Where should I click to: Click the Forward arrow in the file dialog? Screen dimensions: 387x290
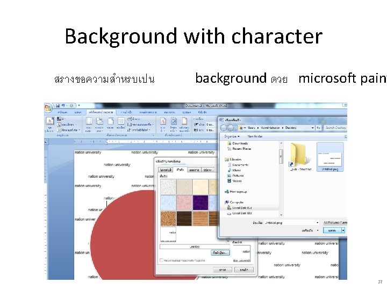point(231,128)
